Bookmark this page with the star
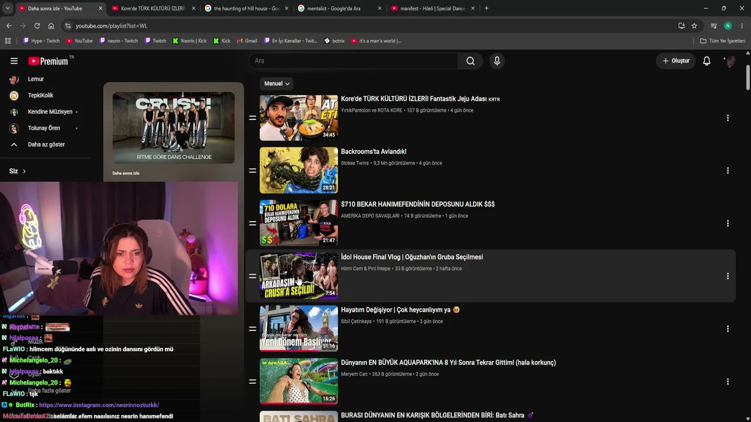 pyautogui.click(x=694, y=26)
